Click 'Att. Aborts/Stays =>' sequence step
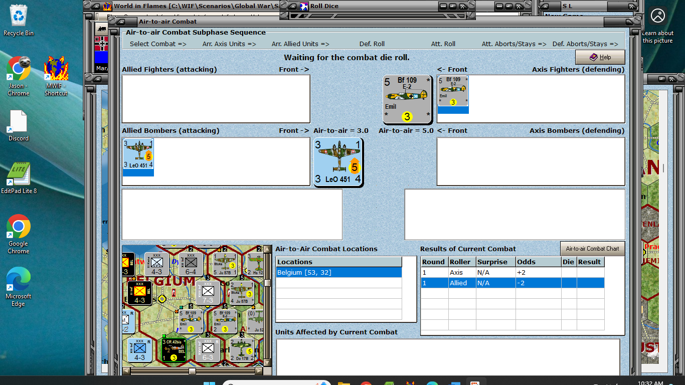Image resolution: width=685 pixels, height=385 pixels. (x=514, y=44)
